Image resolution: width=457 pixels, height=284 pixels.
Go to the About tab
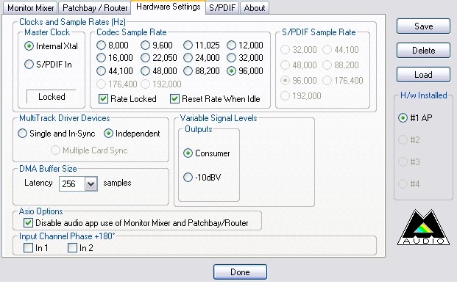tap(255, 8)
